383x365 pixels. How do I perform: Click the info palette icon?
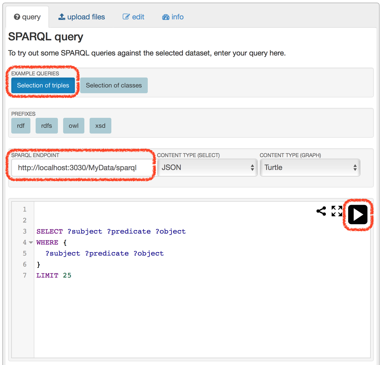(x=166, y=17)
